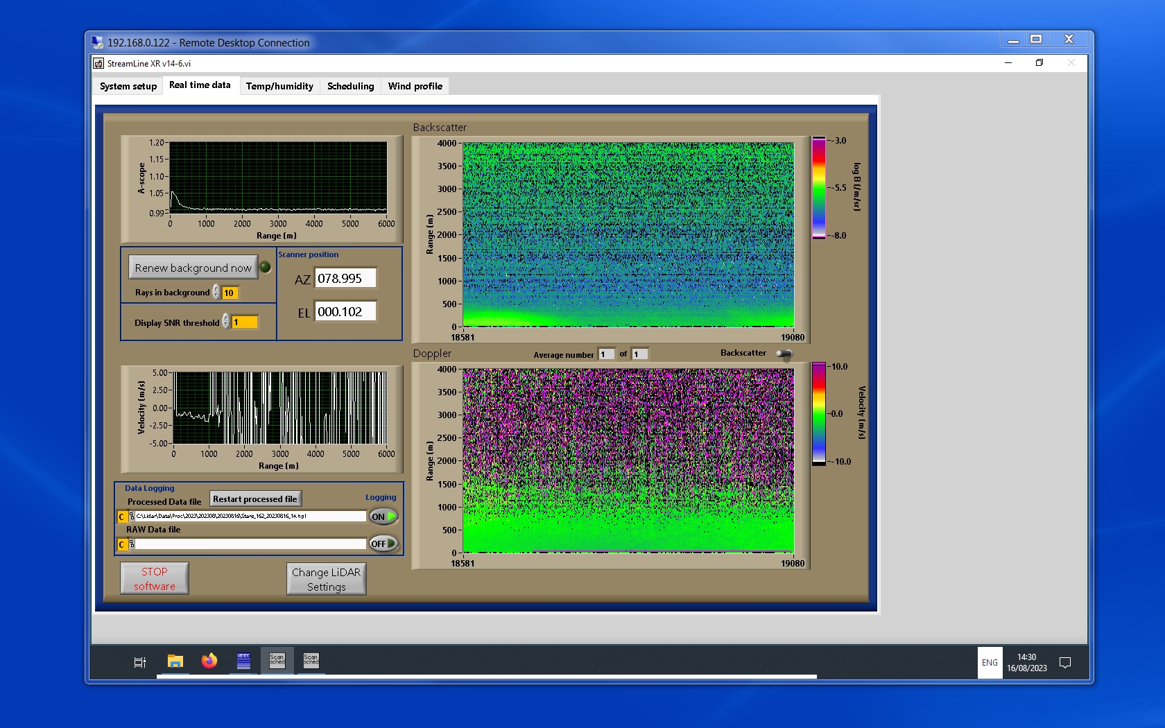Screen dimensions: 1165x728
Task: Click the Display SNR threshold stepper arrows
Action: pyautogui.click(x=226, y=322)
